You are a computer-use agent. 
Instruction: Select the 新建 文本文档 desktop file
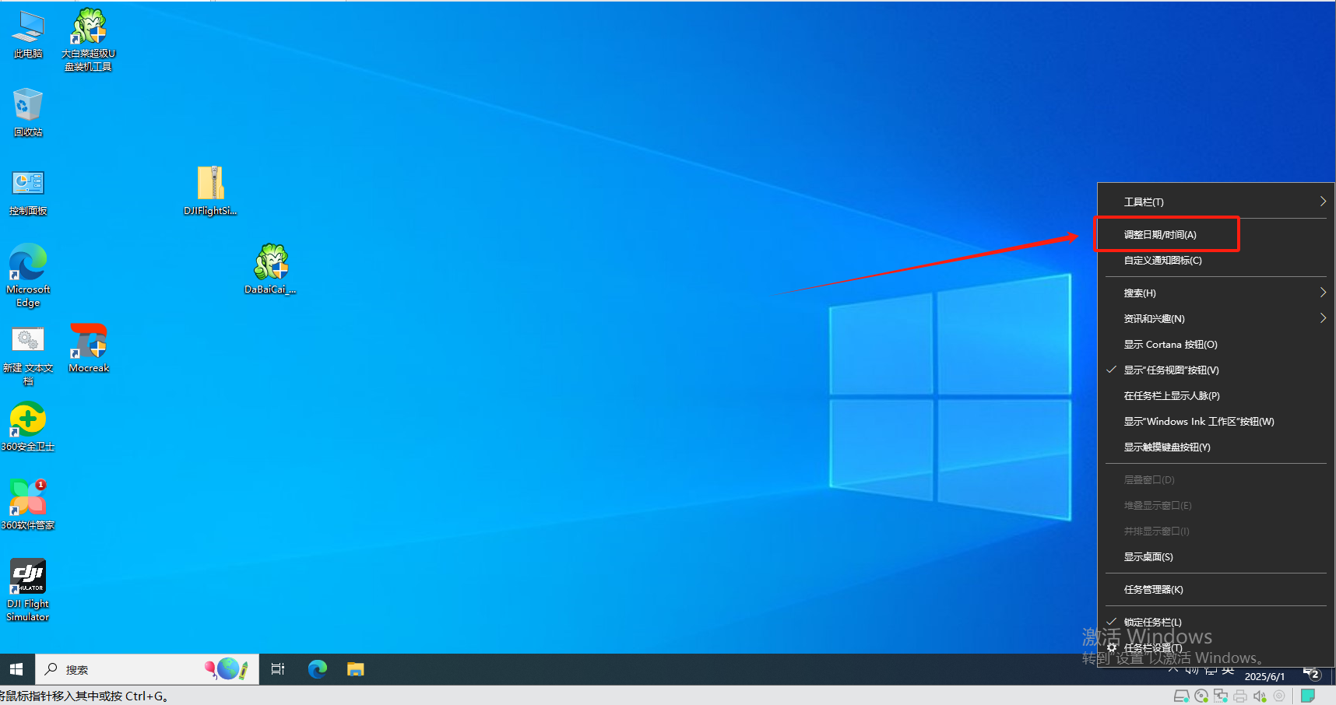[28, 355]
